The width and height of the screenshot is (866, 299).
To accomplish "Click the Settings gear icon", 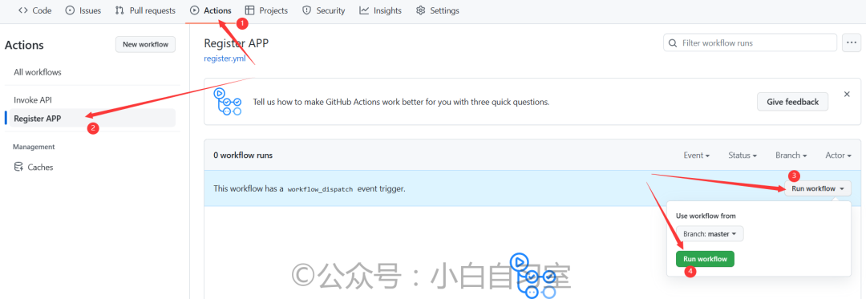I will point(421,10).
